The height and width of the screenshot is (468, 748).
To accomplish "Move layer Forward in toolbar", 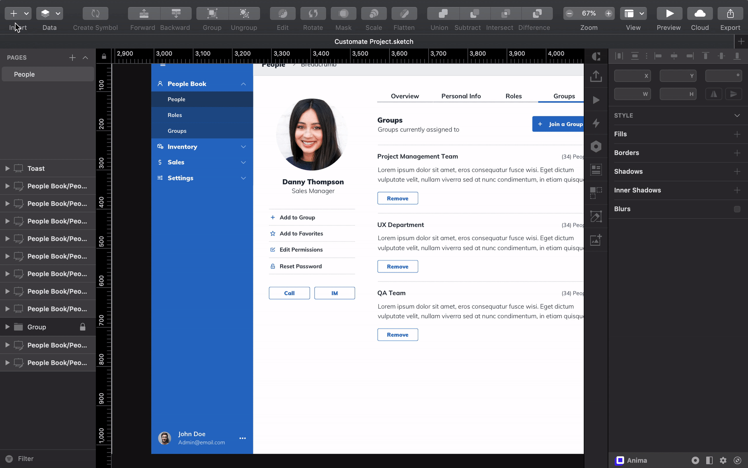I will 144,14.
